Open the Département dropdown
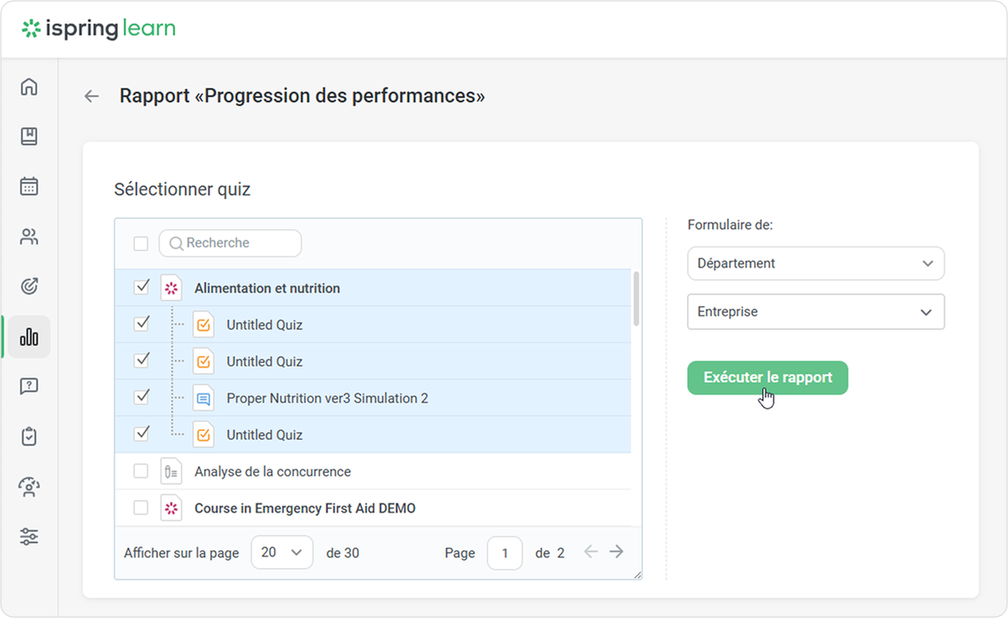This screenshot has height=618, width=1008. point(816,264)
